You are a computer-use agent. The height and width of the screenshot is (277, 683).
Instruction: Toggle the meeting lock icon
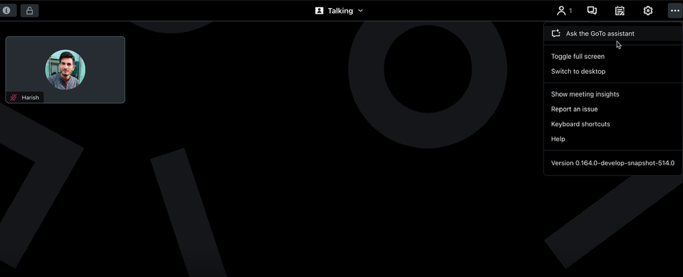(x=29, y=11)
